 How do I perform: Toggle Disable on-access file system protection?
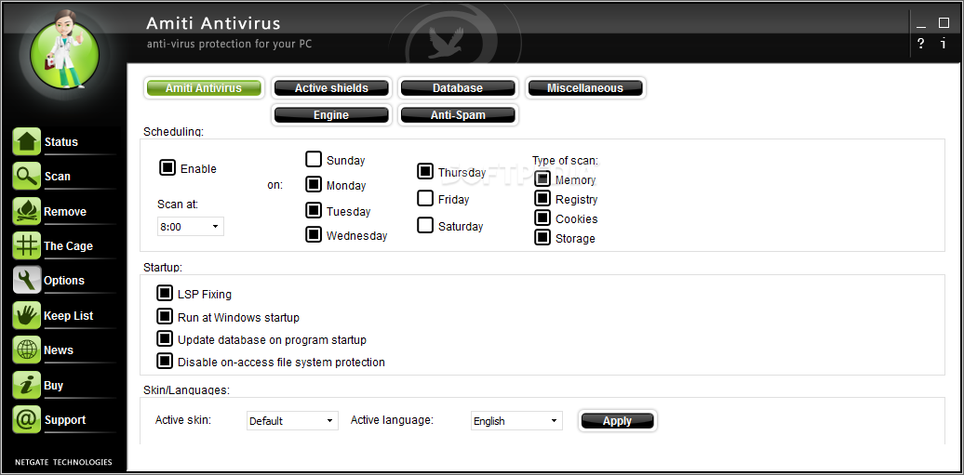point(165,361)
